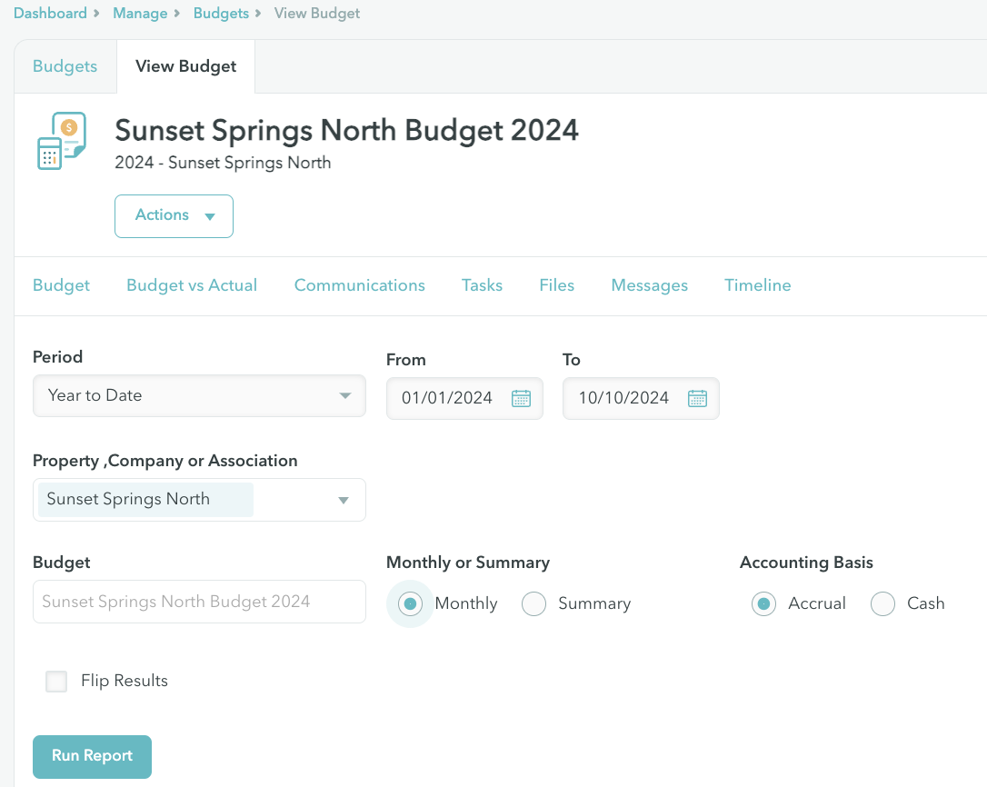The height and width of the screenshot is (787, 987).
Task: Open the Actions dropdown menu
Action: [x=174, y=215]
